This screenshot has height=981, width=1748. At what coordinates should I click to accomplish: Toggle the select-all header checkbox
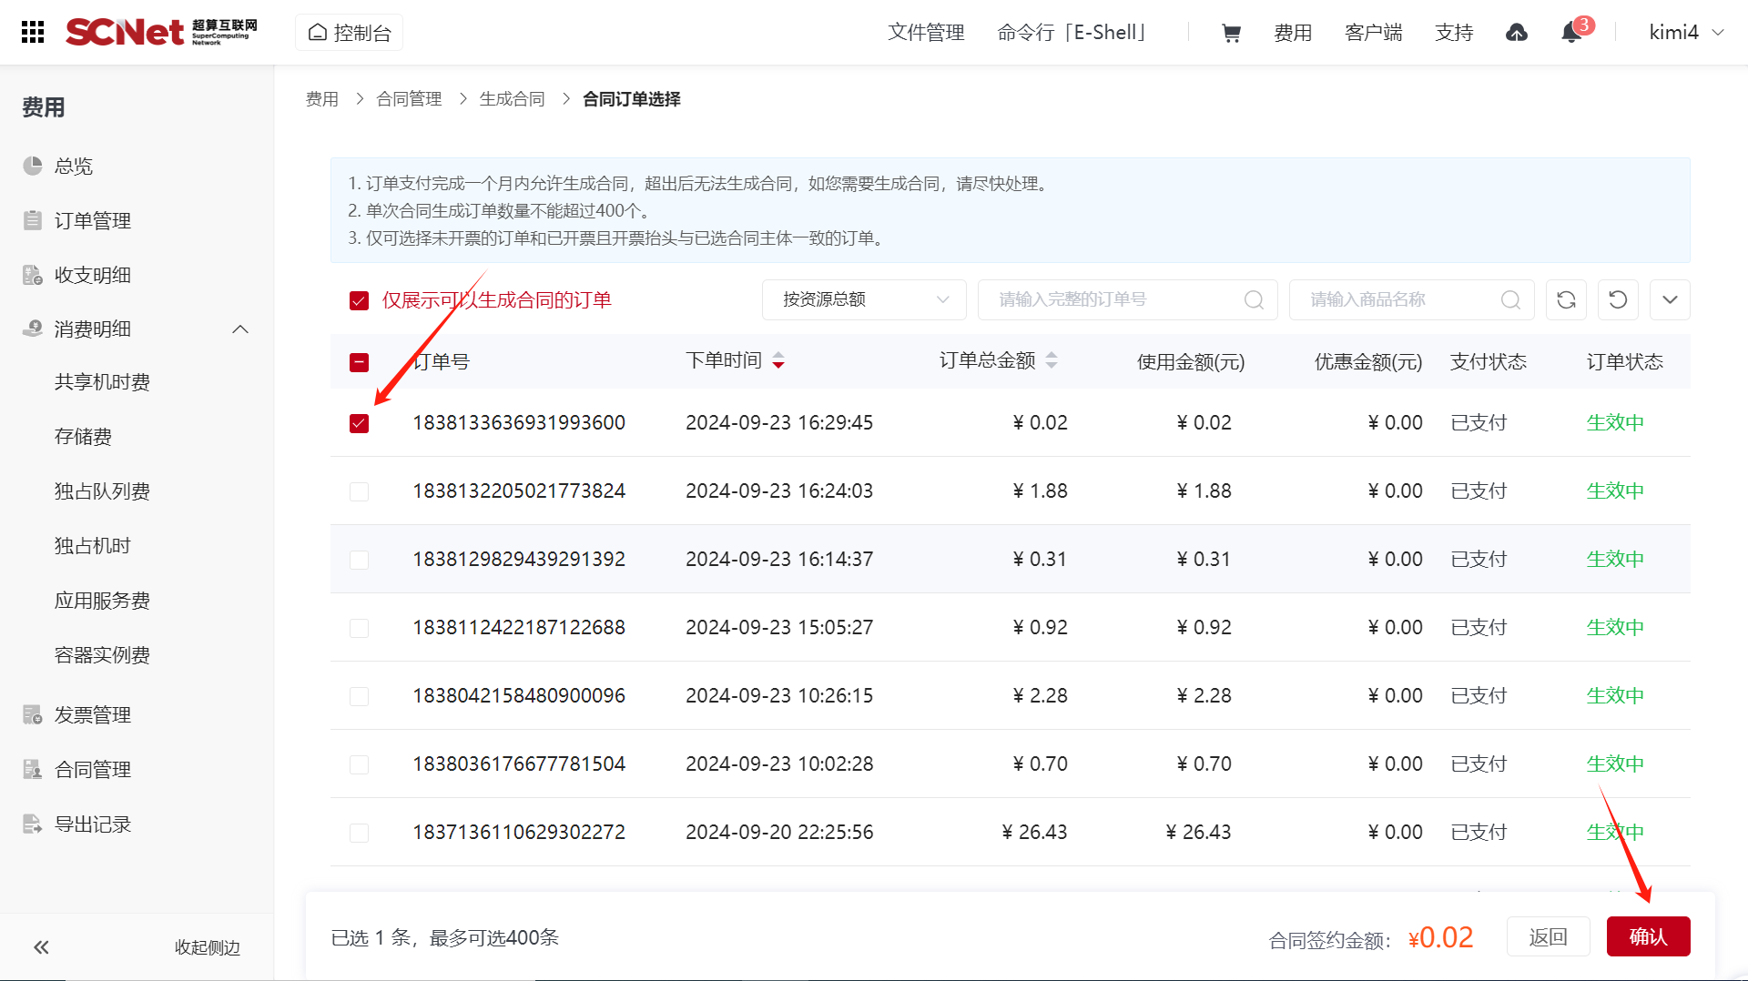click(x=359, y=362)
